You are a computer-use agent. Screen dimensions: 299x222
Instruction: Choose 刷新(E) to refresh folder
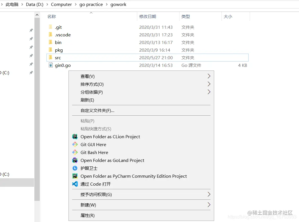pos(141,100)
